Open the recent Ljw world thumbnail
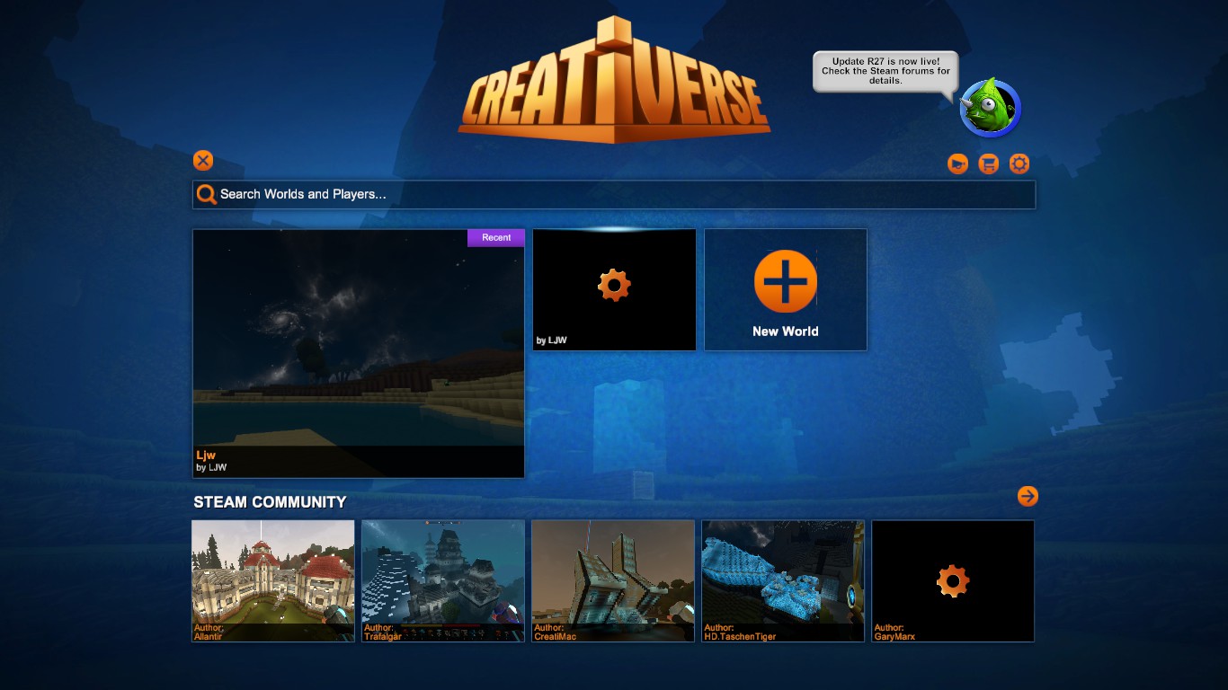Image resolution: width=1228 pixels, height=690 pixels. click(359, 353)
